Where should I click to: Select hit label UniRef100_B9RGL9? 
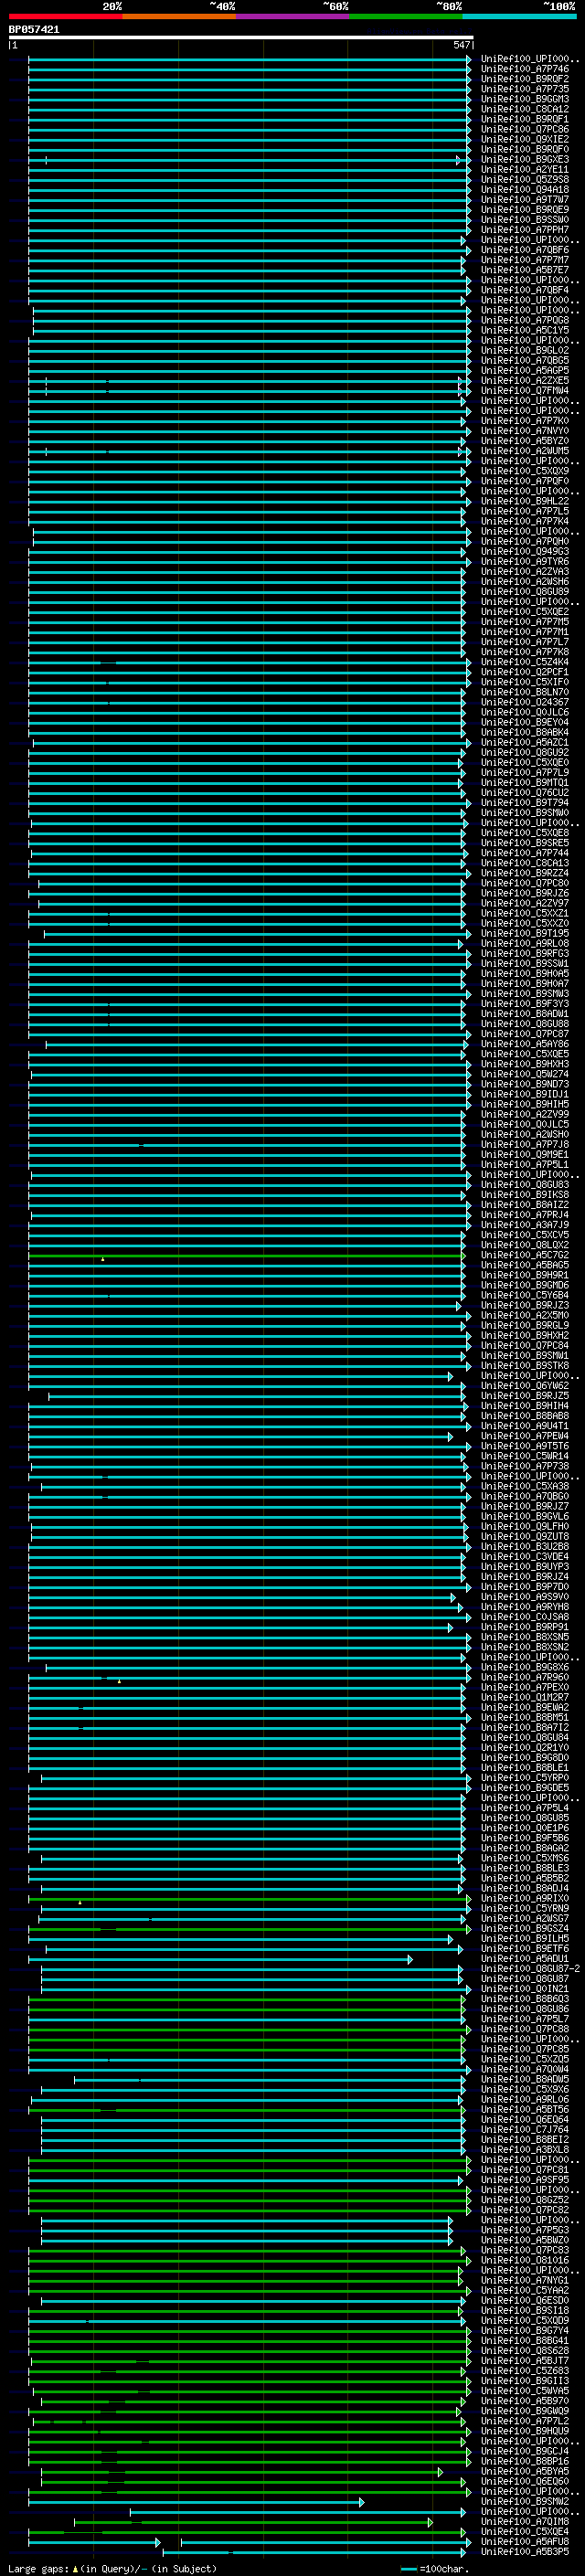click(525, 1325)
